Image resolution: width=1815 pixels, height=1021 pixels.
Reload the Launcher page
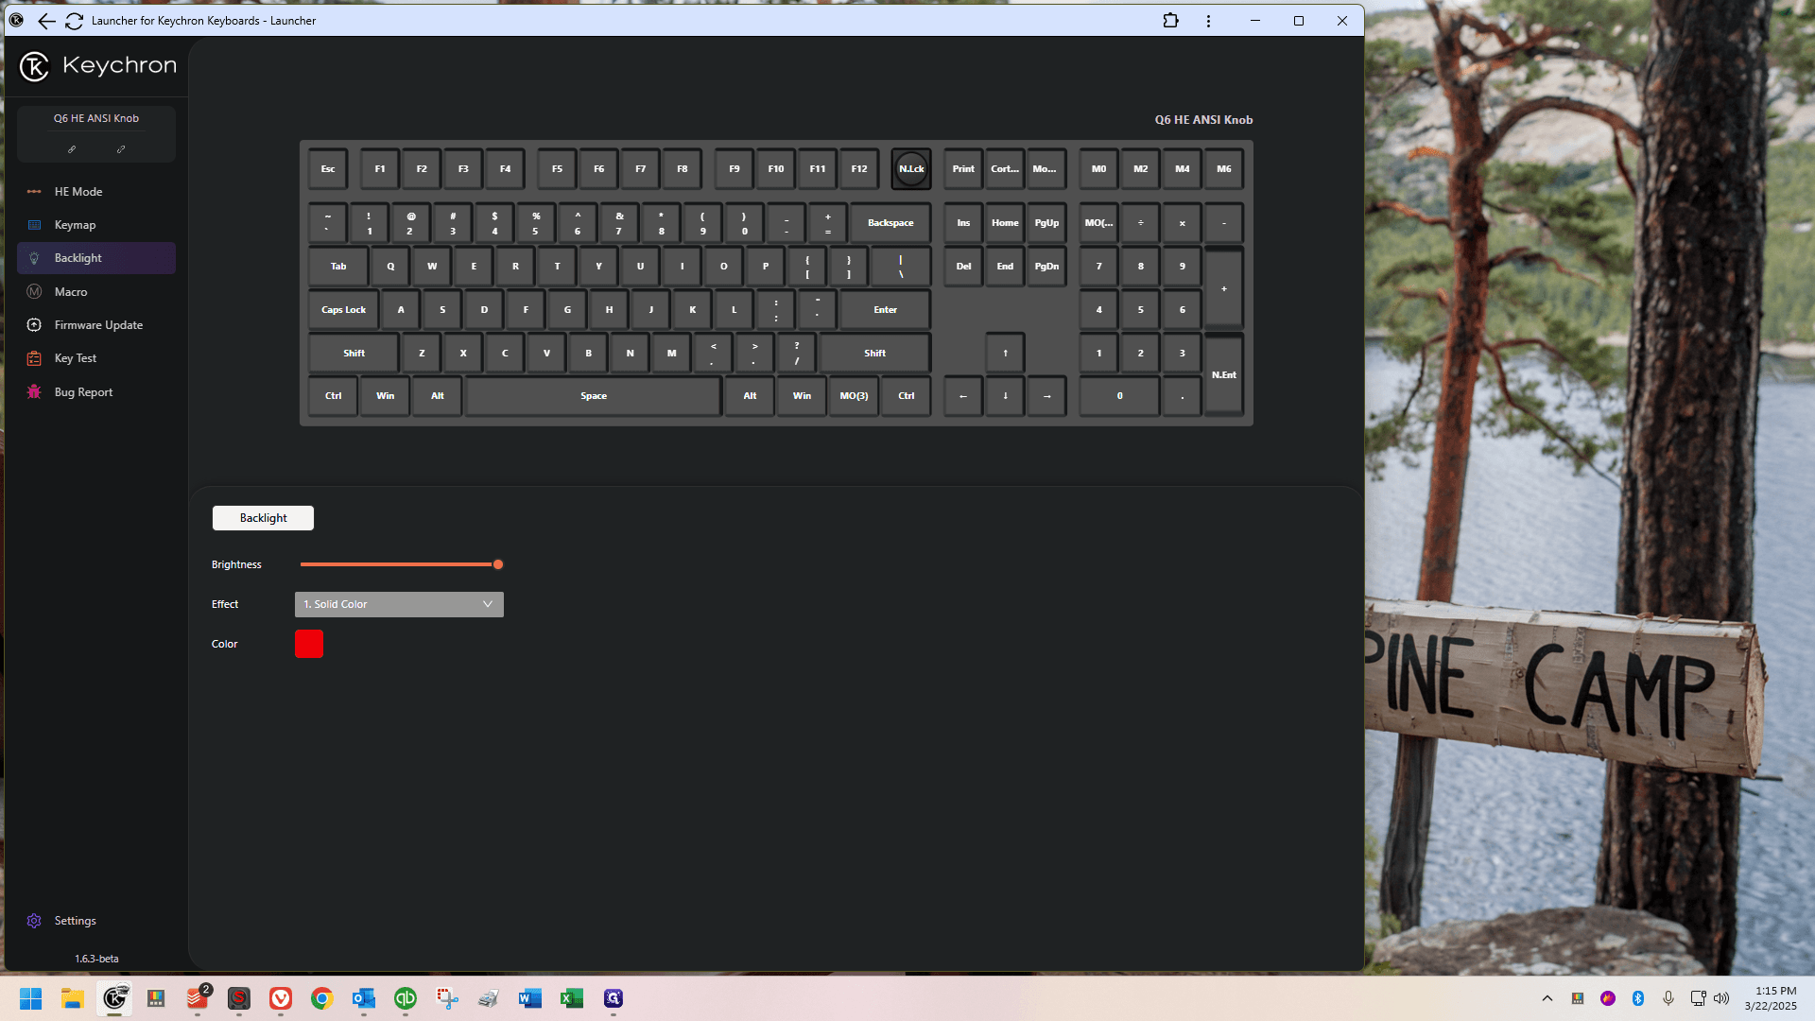74,21
